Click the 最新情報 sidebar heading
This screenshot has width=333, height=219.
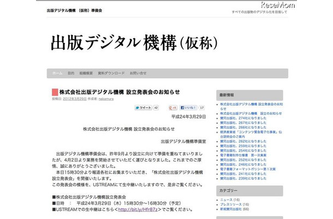pos(249,95)
